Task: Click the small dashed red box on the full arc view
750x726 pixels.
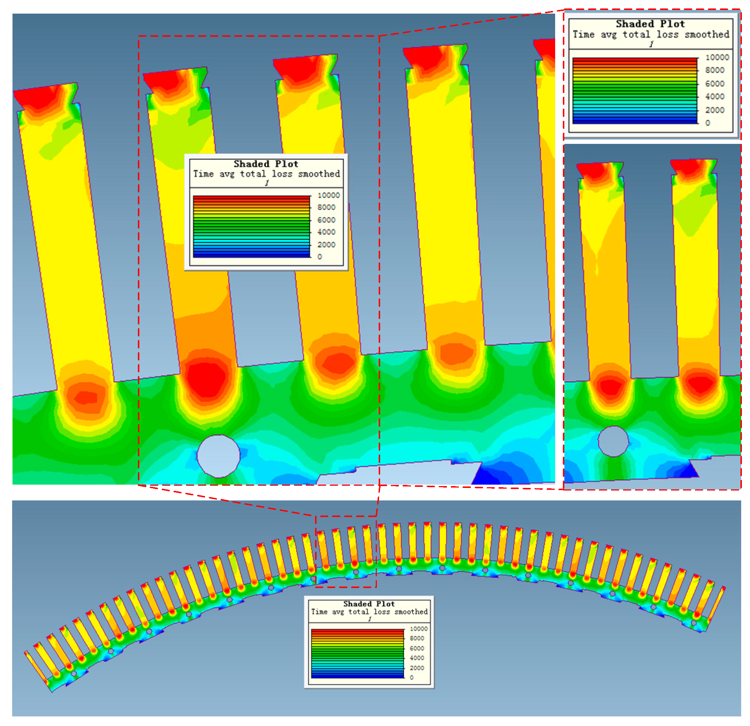Action: [346, 551]
